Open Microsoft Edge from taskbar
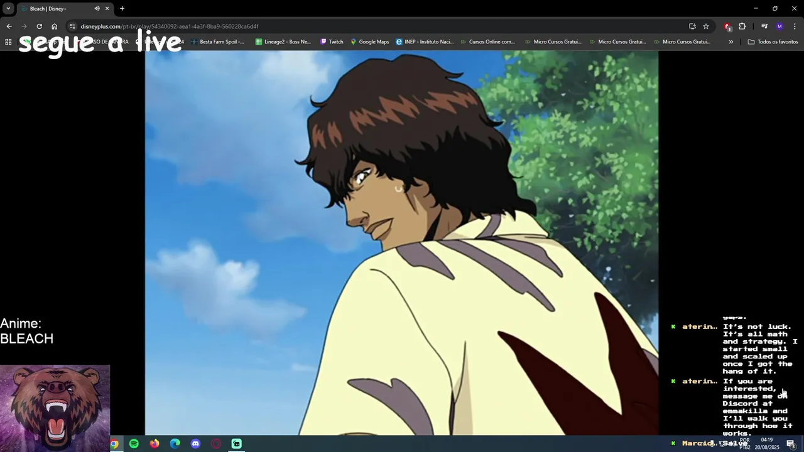This screenshot has width=804, height=452. [175, 444]
